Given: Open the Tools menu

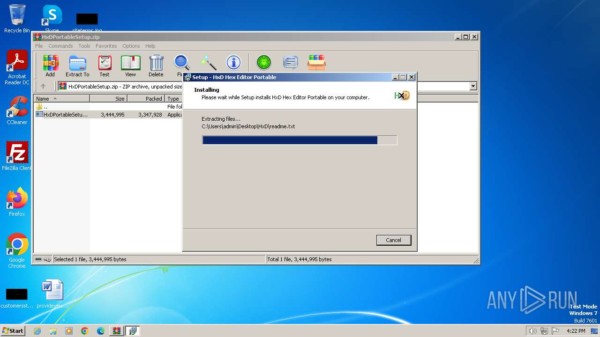Looking at the screenshot, I should [84, 46].
